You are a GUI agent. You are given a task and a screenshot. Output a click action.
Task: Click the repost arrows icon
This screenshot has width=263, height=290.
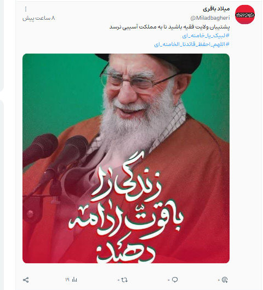pos(124,280)
